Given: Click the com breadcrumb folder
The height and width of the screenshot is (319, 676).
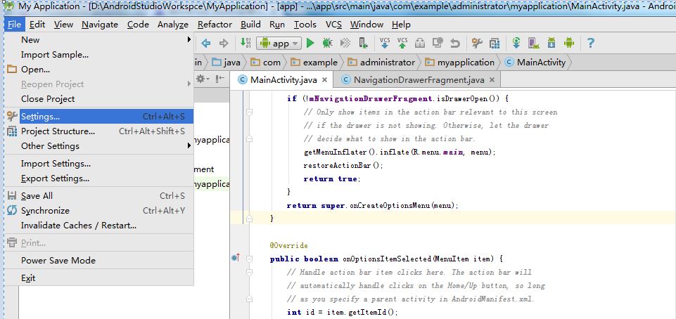Looking at the screenshot, I should [266, 63].
